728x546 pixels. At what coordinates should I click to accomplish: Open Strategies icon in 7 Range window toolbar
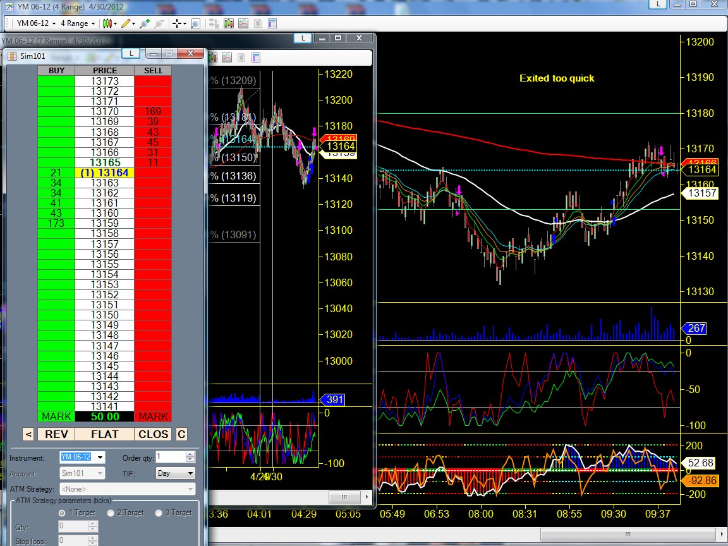coord(227,58)
